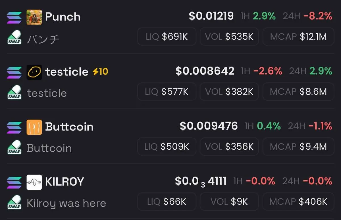Click the SWAP icon under Punch
Viewport: 341px width, 220px height.
[14, 38]
